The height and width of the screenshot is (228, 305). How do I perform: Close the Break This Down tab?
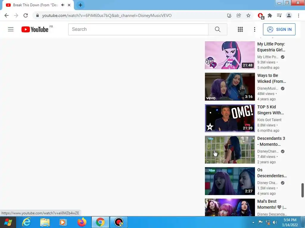[69, 5]
